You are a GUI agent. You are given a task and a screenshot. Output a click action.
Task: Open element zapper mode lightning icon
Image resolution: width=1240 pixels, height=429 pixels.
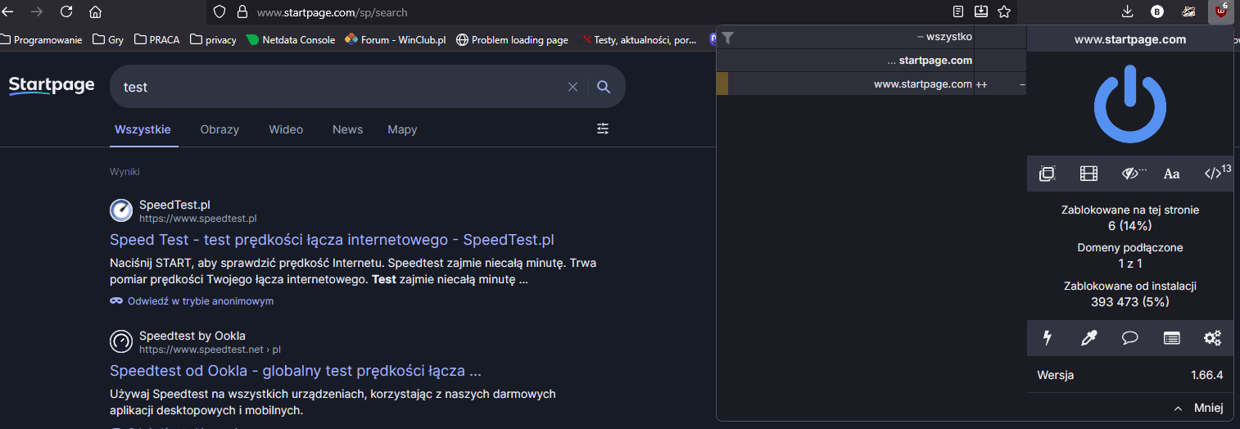pyautogui.click(x=1047, y=337)
